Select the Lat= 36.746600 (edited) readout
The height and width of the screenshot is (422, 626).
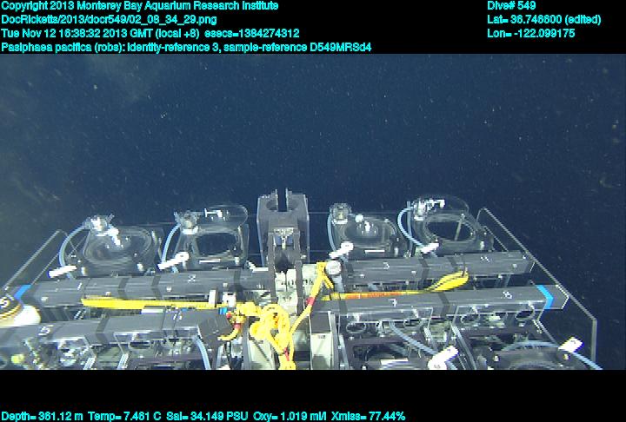click(x=543, y=20)
